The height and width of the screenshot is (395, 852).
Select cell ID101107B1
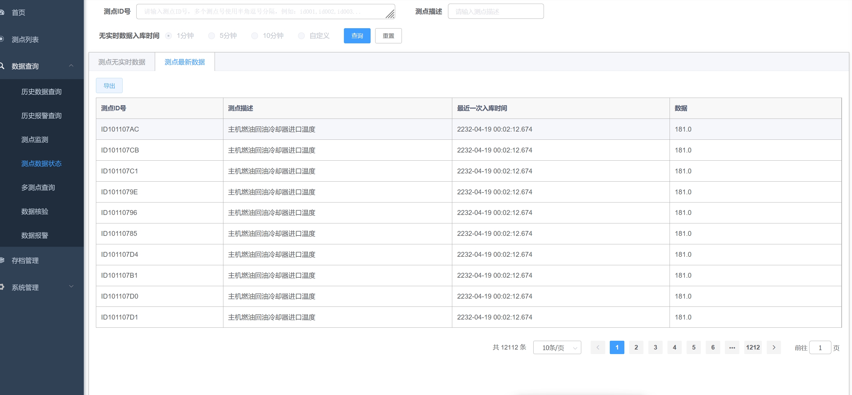[159, 276]
